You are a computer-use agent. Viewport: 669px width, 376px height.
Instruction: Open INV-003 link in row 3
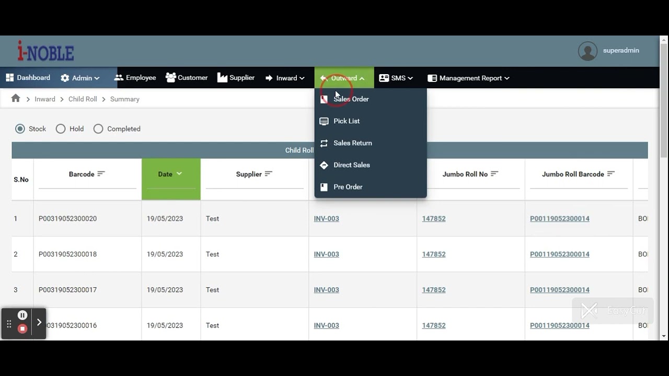[x=327, y=290]
